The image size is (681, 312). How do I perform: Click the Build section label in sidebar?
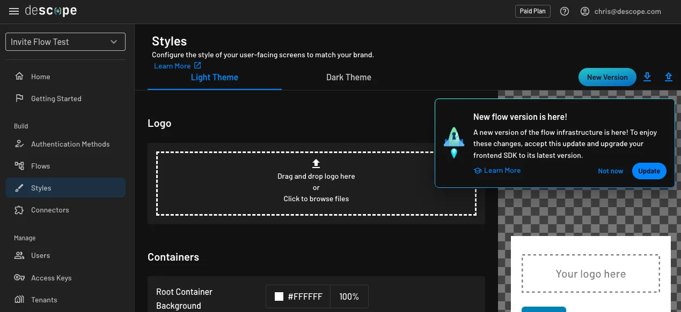[21, 126]
